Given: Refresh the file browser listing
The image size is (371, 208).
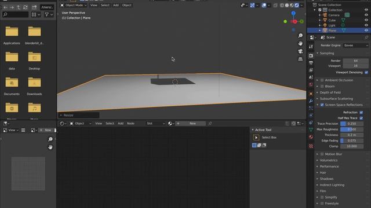Looking at the screenshot, I should click(x=26, y=8).
